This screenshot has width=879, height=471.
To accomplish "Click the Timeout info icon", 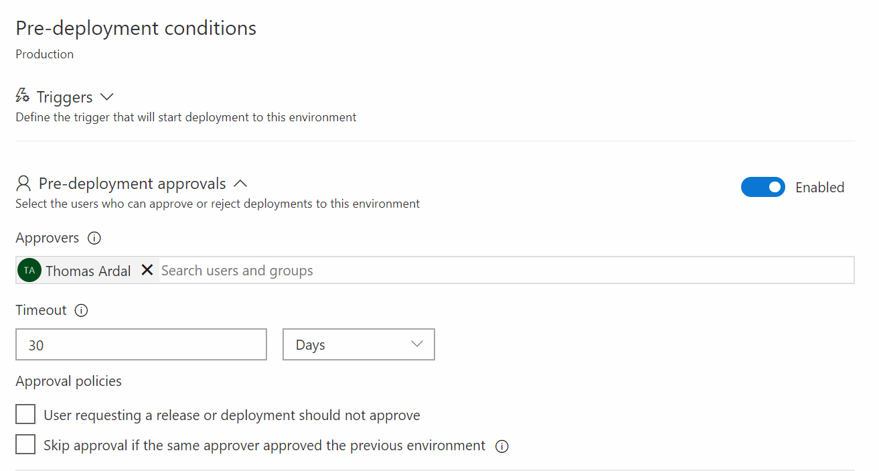I will click(x=81, y=310).
